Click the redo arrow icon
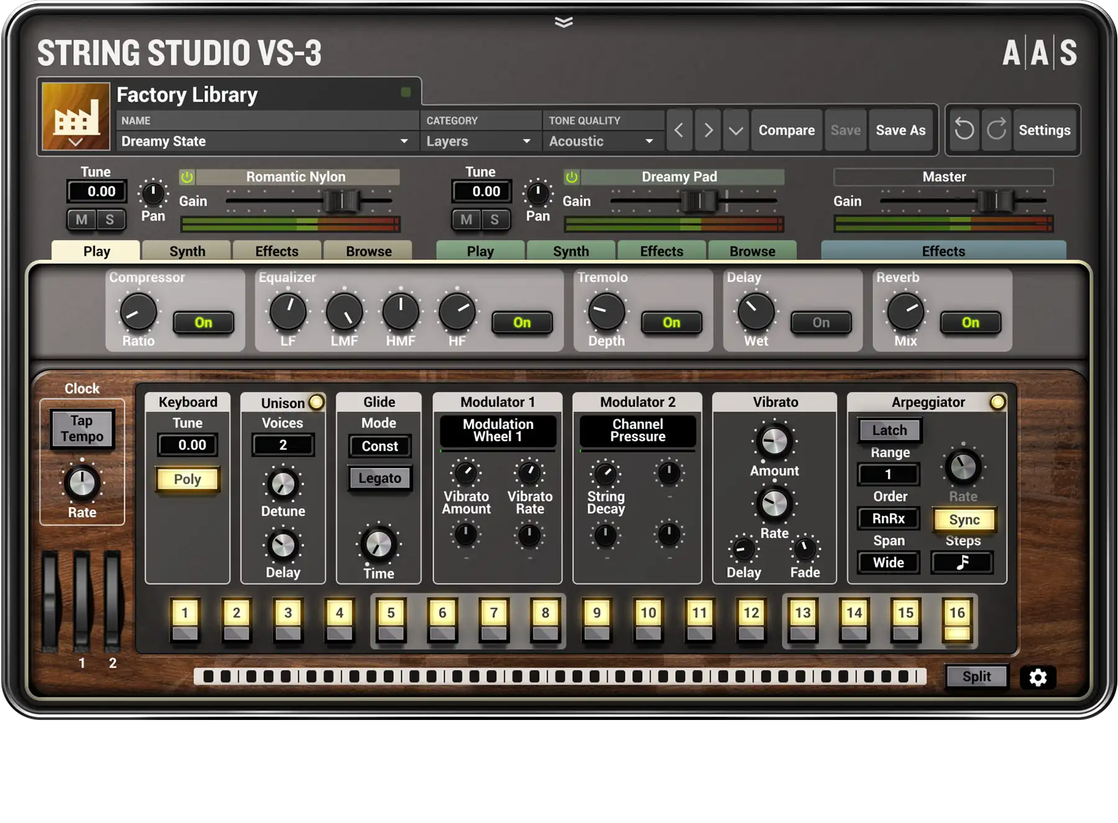Screen dimensions: 1118x823 (996, 130)
